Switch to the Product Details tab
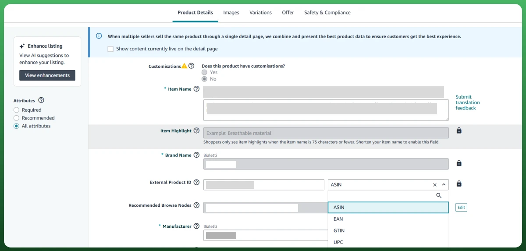The height and width of the screenshot is (251, 526). pyautogui.click(x=195, y=13)
